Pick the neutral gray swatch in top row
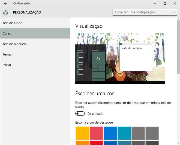 152,133
